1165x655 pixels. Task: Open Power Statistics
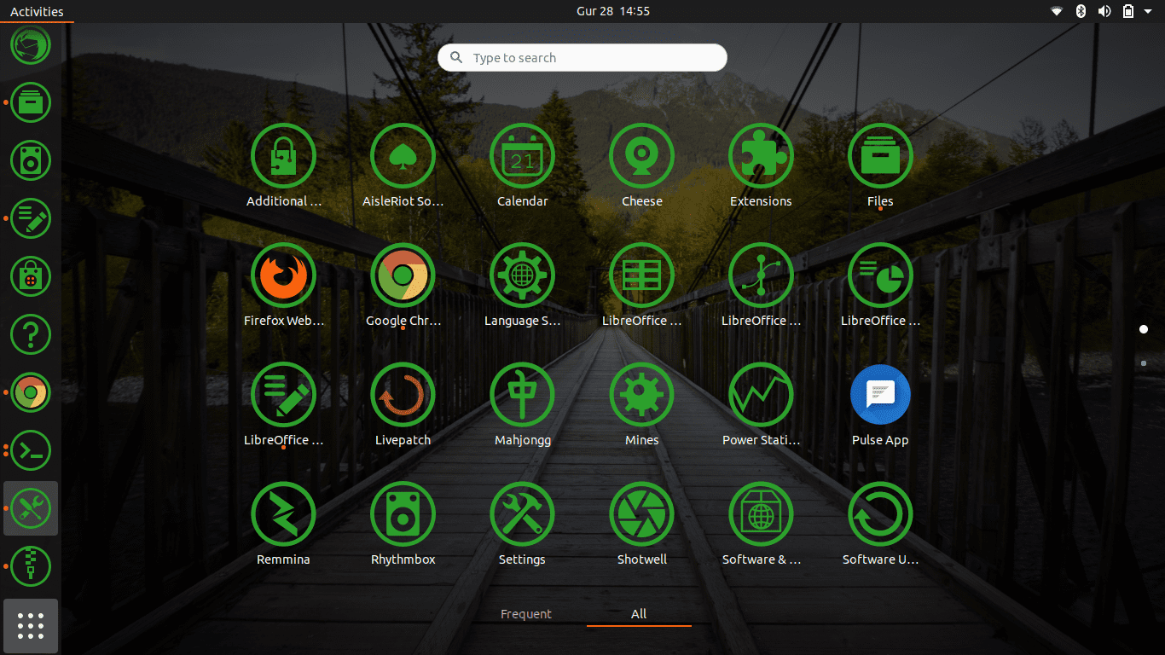point(761,395)
